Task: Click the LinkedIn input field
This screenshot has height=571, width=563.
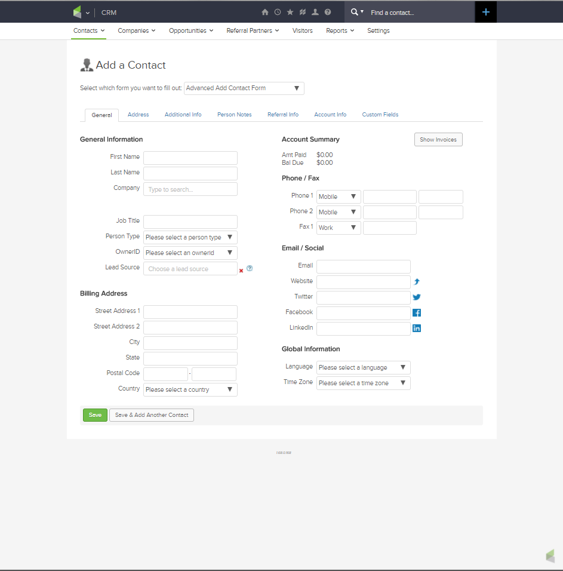Action: coord(363,329)
